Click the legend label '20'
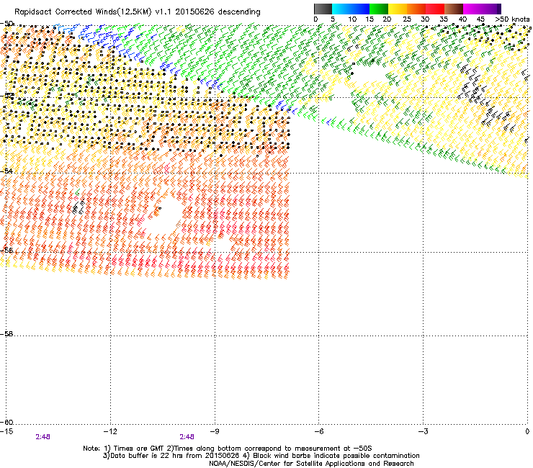 coord(387,19)
